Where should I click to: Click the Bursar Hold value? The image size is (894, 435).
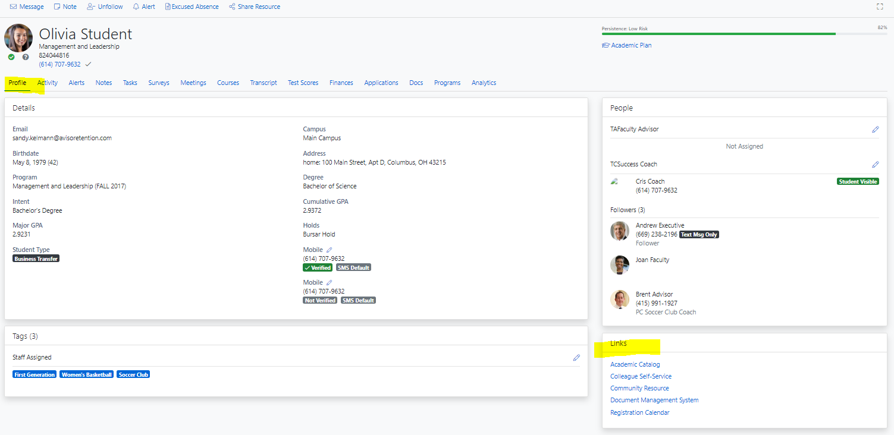[319, 234]
